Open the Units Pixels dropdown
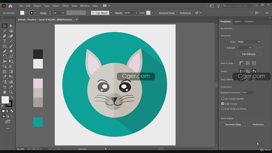Image resolution: width=272 pixels, height=153 pixels. [249, 42]
